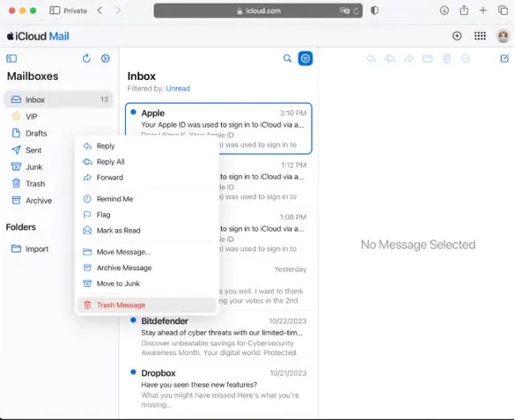Open the account profile avatar
The image size is (515, 420).
(504, 36)
